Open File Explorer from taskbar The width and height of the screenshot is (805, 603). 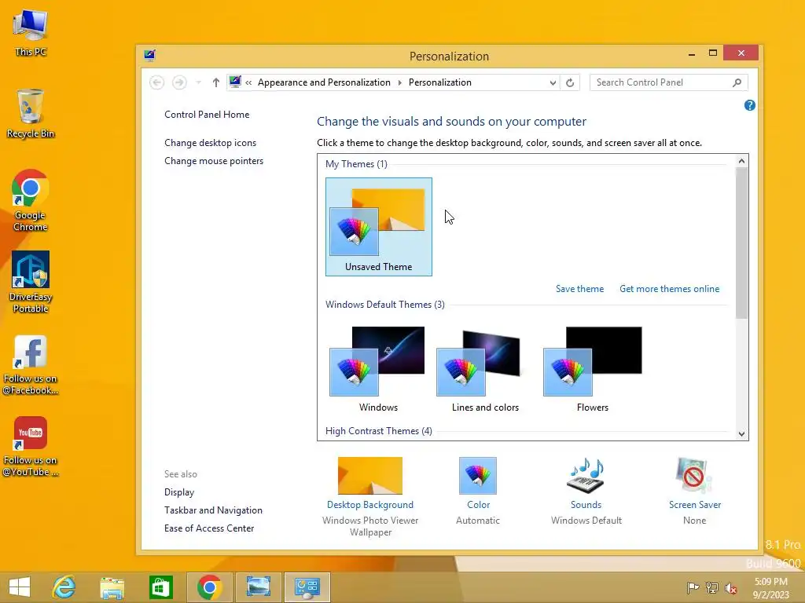[112, 587]
